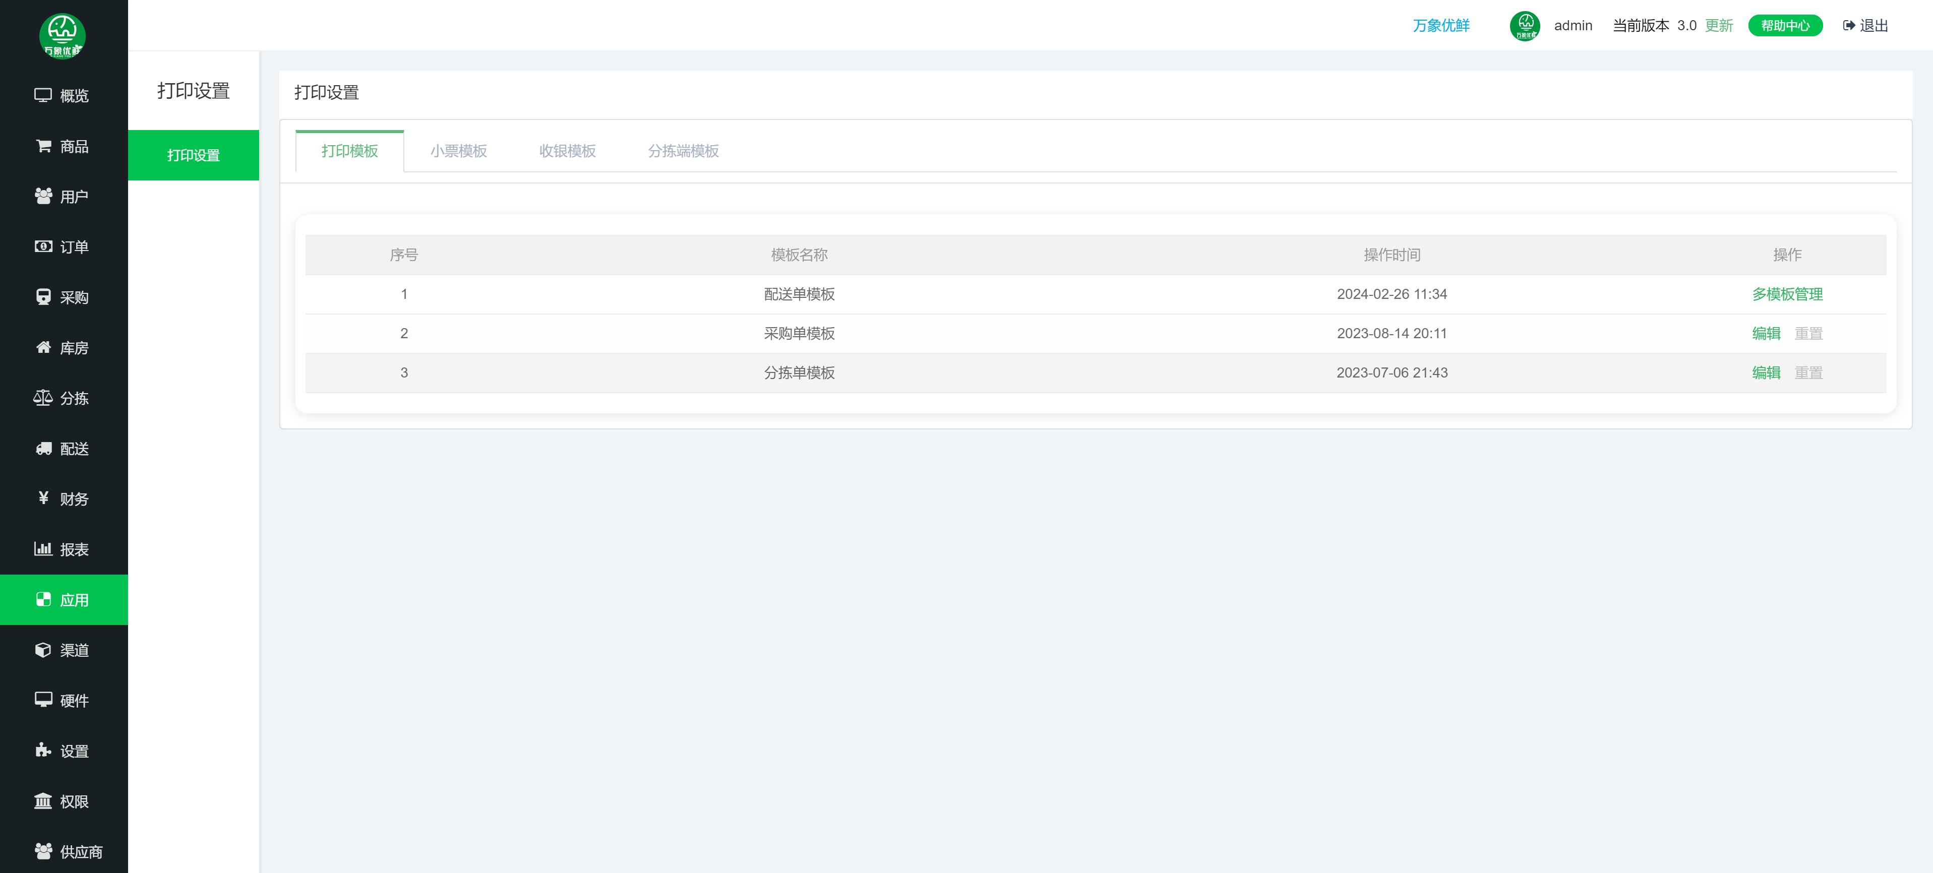Screen dimensions: 1933x873
Task: Click the admin avatar in header
Action: point(1525,26)
